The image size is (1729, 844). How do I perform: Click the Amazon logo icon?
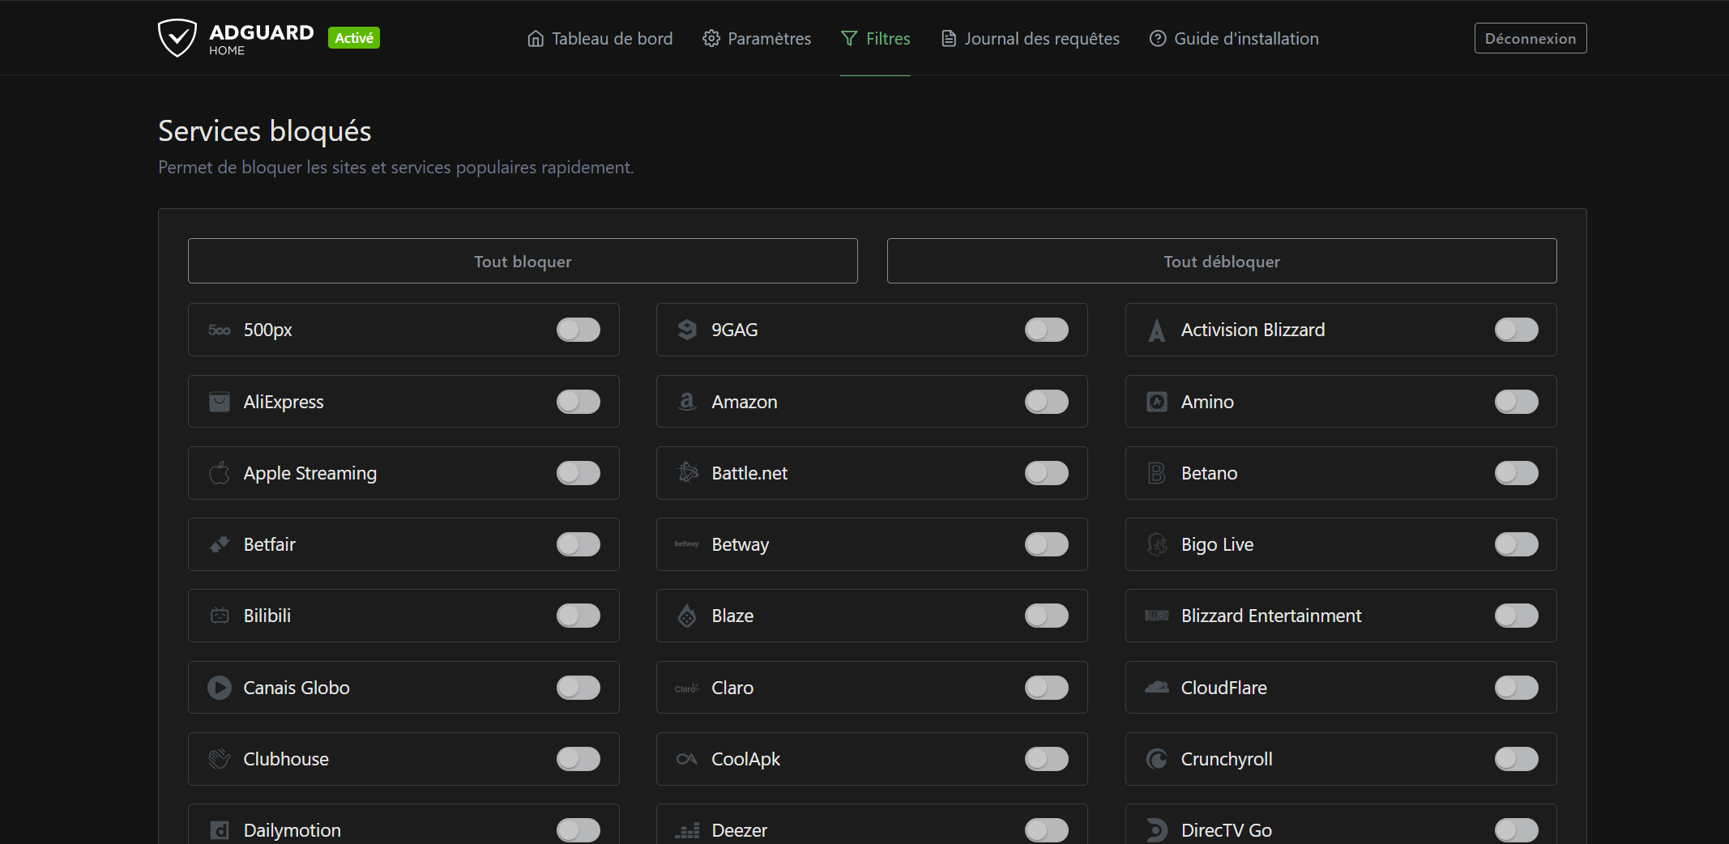point(687,402)
